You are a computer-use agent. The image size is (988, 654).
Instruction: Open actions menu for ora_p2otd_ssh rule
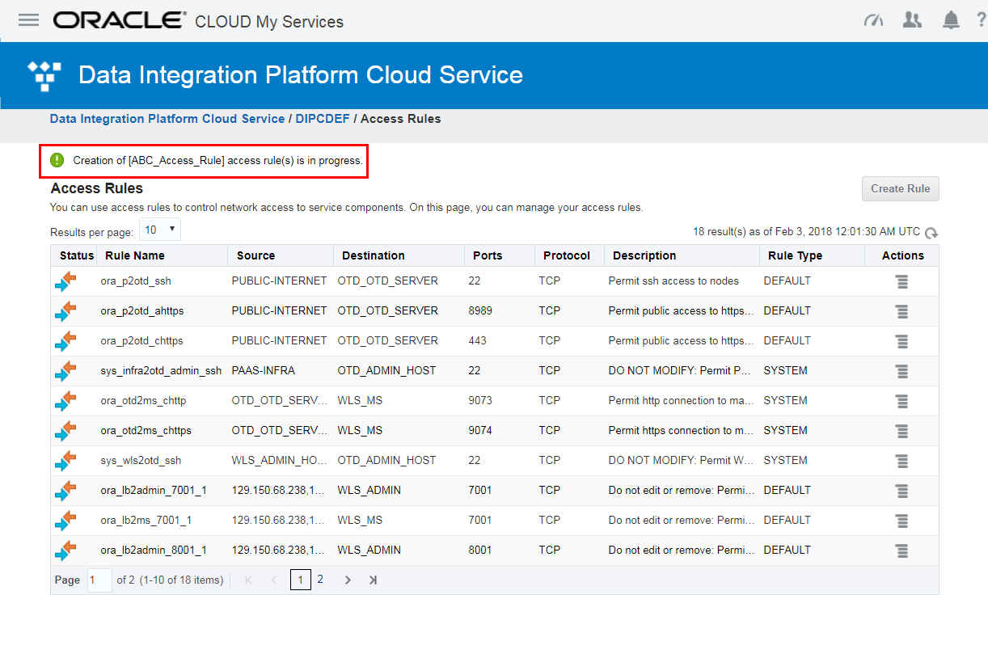point(901,281)
